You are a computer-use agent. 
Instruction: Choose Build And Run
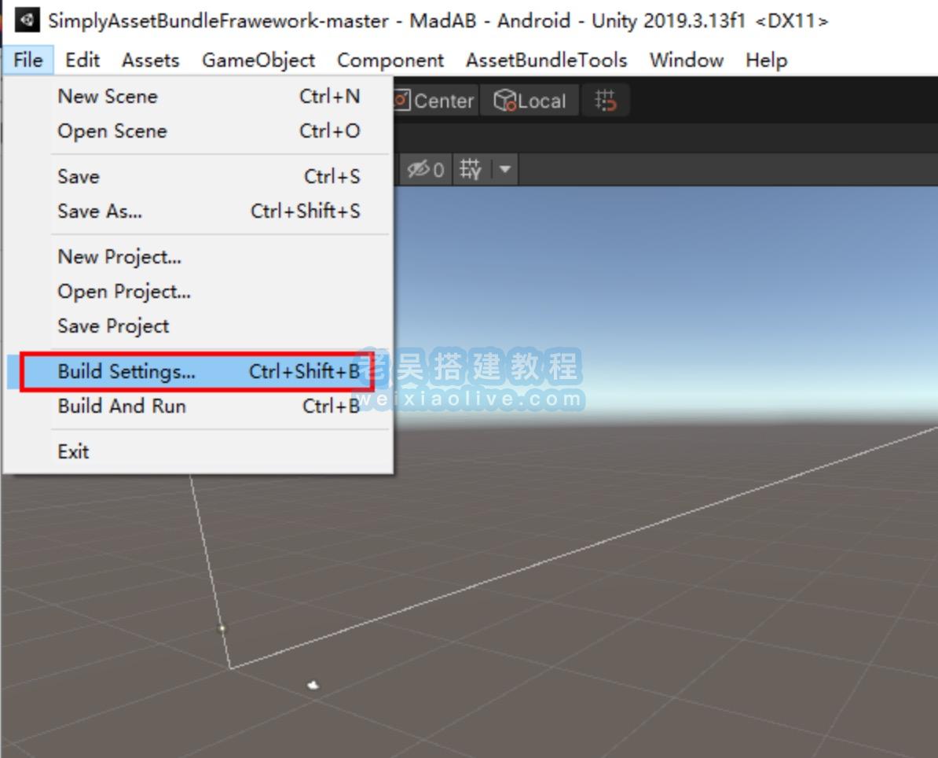pyautogui.click(x=122, y=406)
